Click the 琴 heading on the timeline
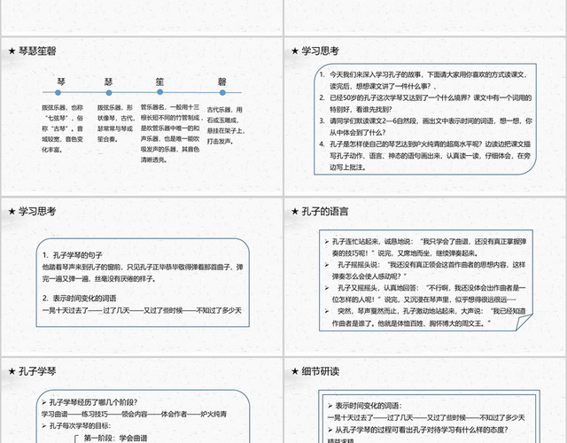This screenshot has height=443, width=567. 61,82
